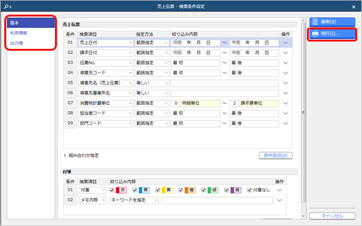Screen dimensions: 362x226
Task: Select the 基本 tab in sidebar
Action: [31, 23]
